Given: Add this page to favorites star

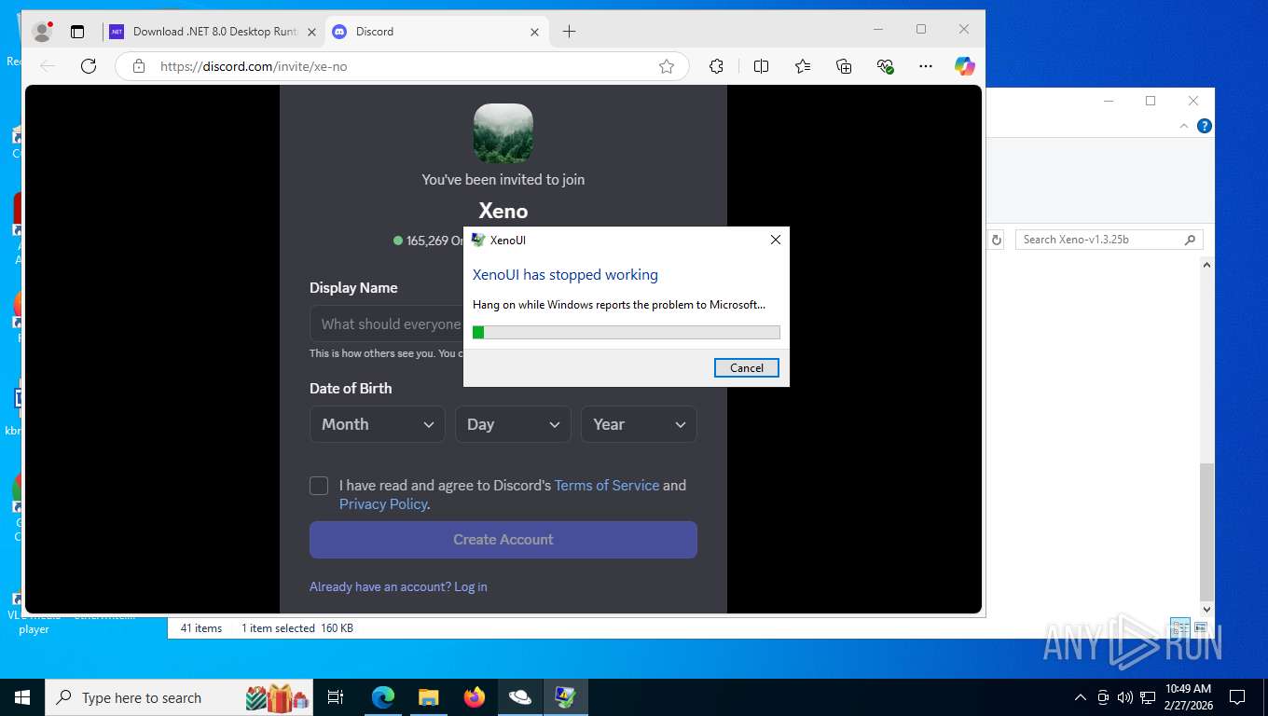Looking at the screenshot, I should point(667,66).
